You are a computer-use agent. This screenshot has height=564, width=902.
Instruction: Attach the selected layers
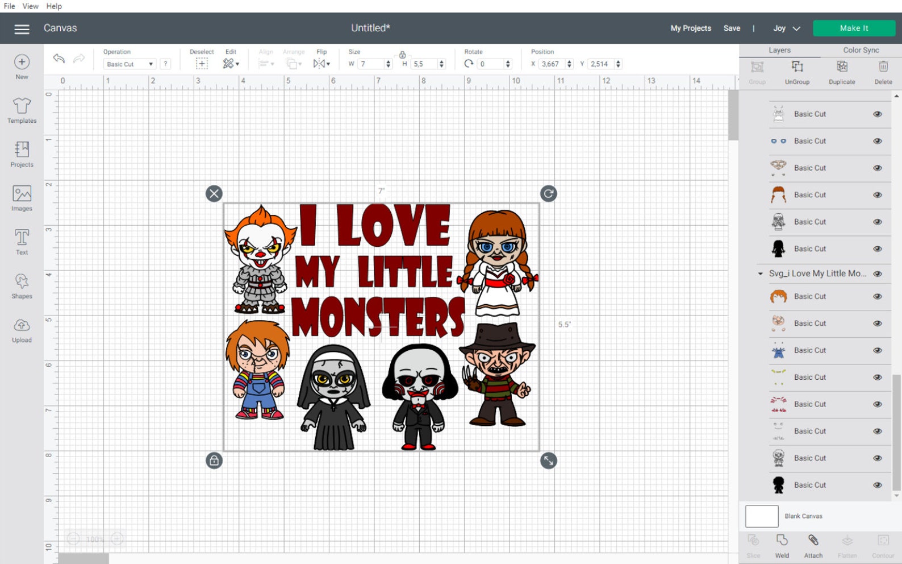tap(813, 546)
